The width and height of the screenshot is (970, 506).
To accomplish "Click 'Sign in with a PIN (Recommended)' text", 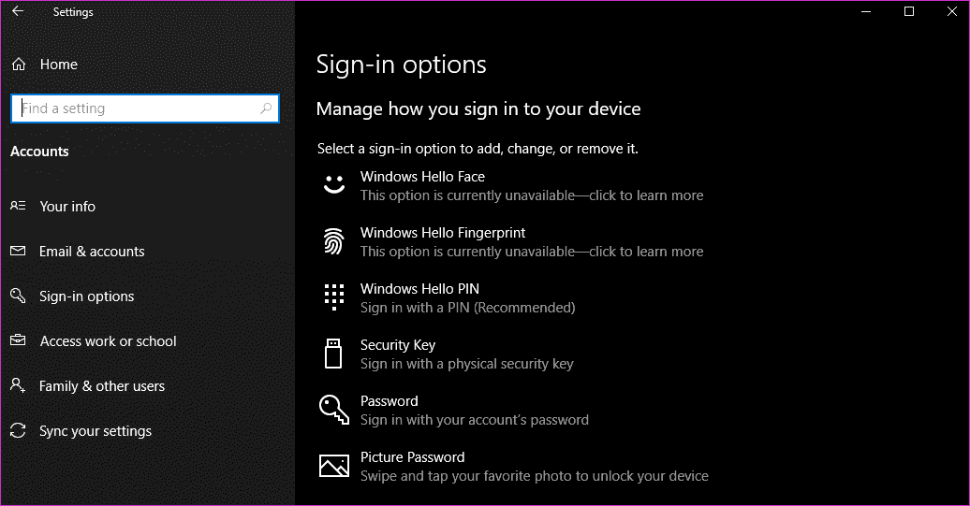I will [x=468, y=308].
